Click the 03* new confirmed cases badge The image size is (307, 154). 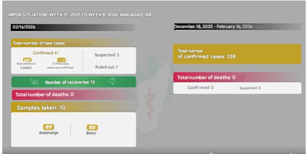[27, 60]
